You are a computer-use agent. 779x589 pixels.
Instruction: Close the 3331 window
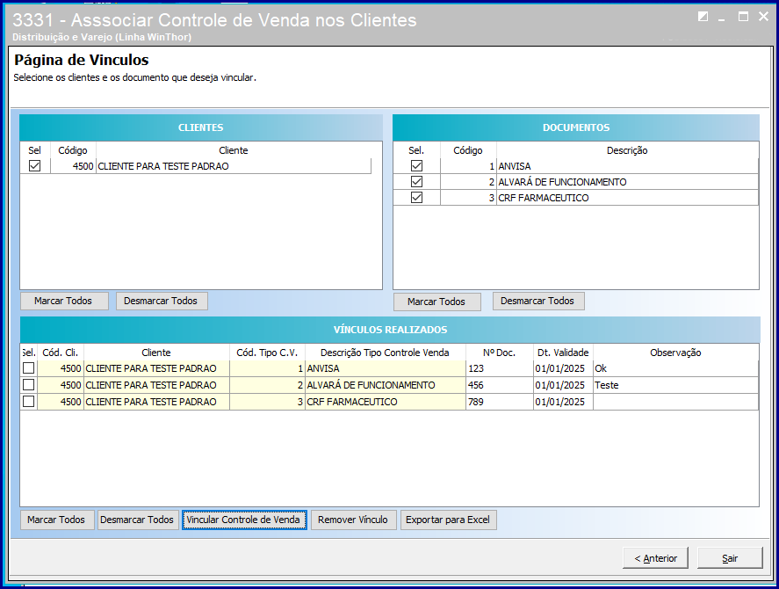click(763, 17)
